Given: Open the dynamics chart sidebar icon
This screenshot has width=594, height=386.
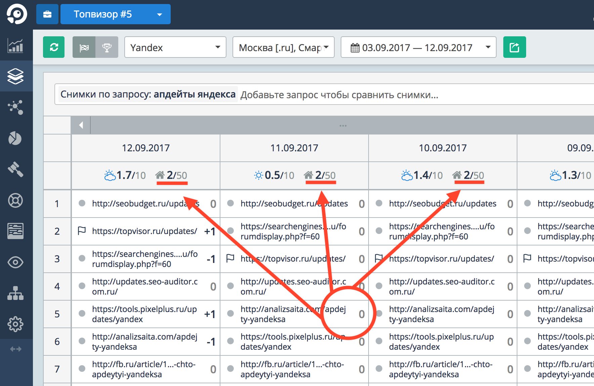Looking at the screenshot, I should coord(15,46).
